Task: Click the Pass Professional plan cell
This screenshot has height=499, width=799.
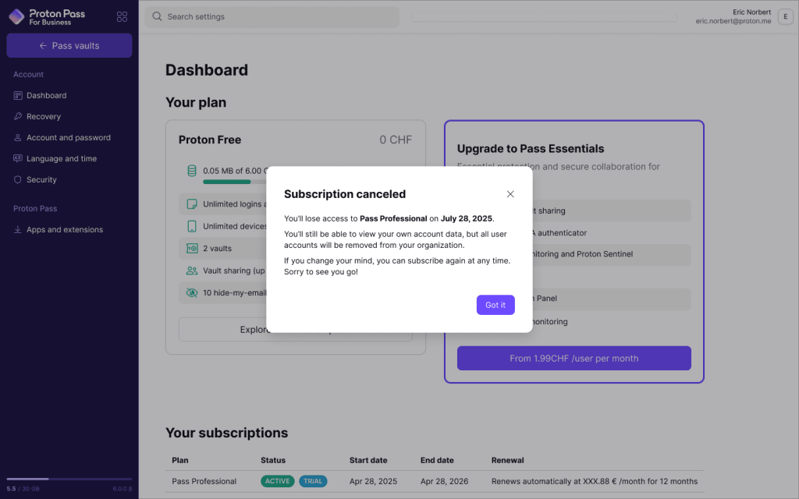Action: tap(204, 481)
